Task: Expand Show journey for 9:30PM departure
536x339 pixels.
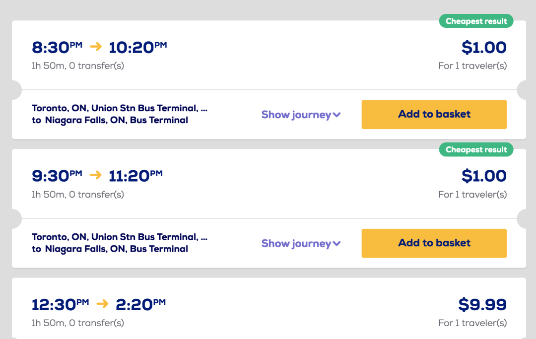Action: pos(301,243)
